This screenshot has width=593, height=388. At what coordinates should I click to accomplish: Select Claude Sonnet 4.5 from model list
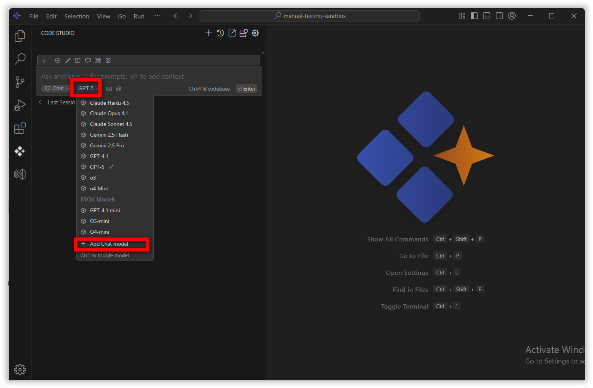pyautogui.click(x=111, y=124)
